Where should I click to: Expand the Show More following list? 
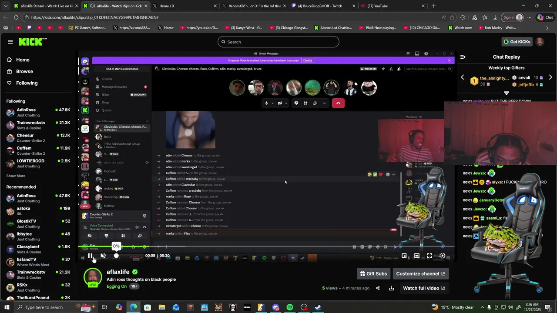tap(16, 176)
